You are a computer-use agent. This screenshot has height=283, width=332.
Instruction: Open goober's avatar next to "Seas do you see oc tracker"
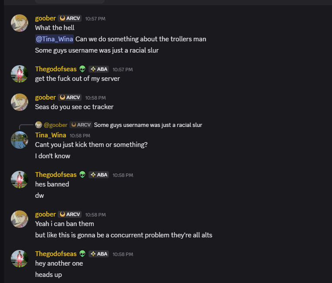tap(20, 102)
